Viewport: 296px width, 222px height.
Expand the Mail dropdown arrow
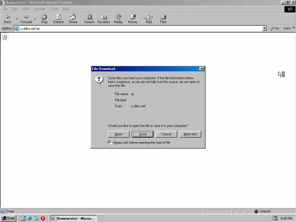[x=152, y=17]
